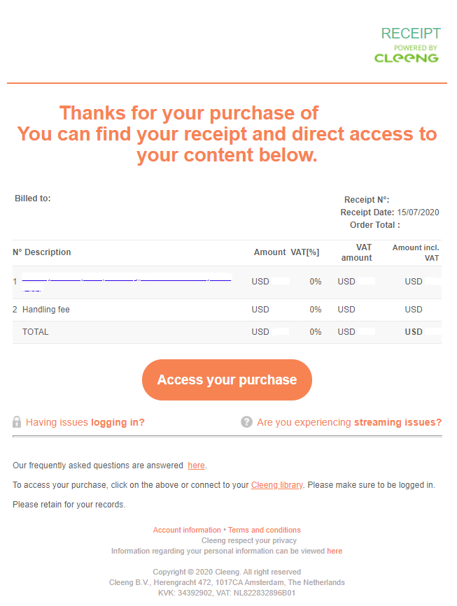The height and width of the screenshot is (606, 457).
Task: Click the TOTAL row label
Action: [x=35, y=331]
